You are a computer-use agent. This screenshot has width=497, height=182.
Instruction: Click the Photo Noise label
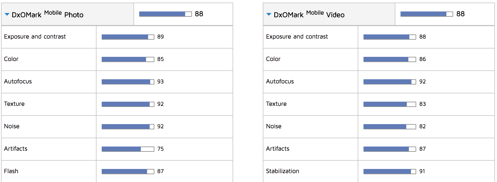(12, 126)
